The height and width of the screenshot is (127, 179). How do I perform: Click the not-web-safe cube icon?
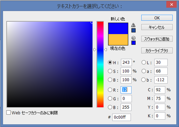click(133, 38)
